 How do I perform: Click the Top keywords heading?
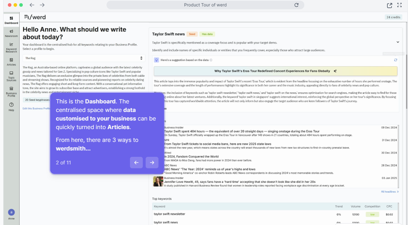pos(162,199)
